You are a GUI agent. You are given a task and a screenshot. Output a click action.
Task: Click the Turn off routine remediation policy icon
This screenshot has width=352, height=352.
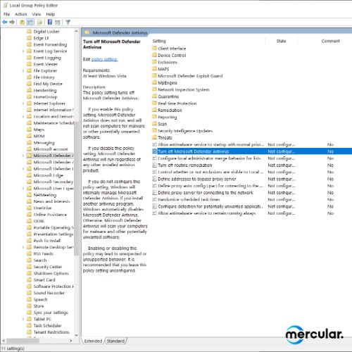click(154, 165)
